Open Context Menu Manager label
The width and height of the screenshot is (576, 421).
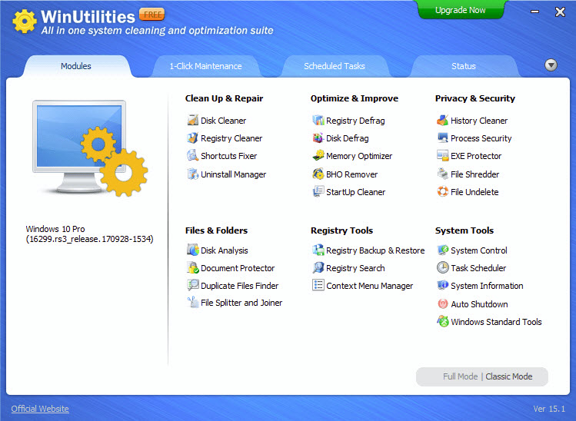[369, 286]
